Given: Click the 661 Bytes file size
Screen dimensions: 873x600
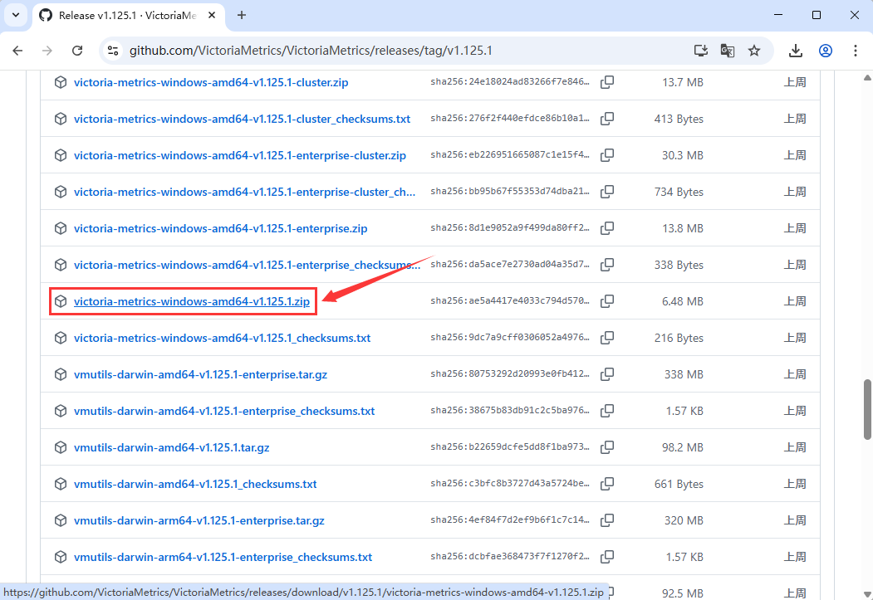Looking at the screenshot, I should (x=679, y=485).
